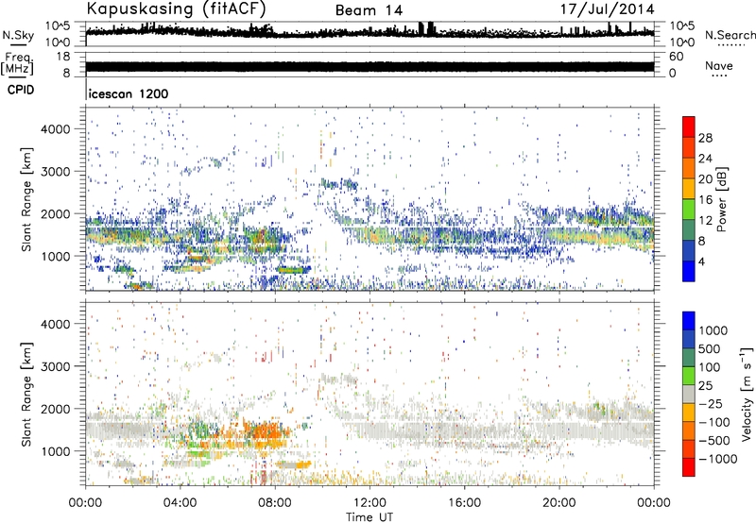Click the 04:00 time tick label
Viewport: 756px width, 523px height.
(180, 503)
